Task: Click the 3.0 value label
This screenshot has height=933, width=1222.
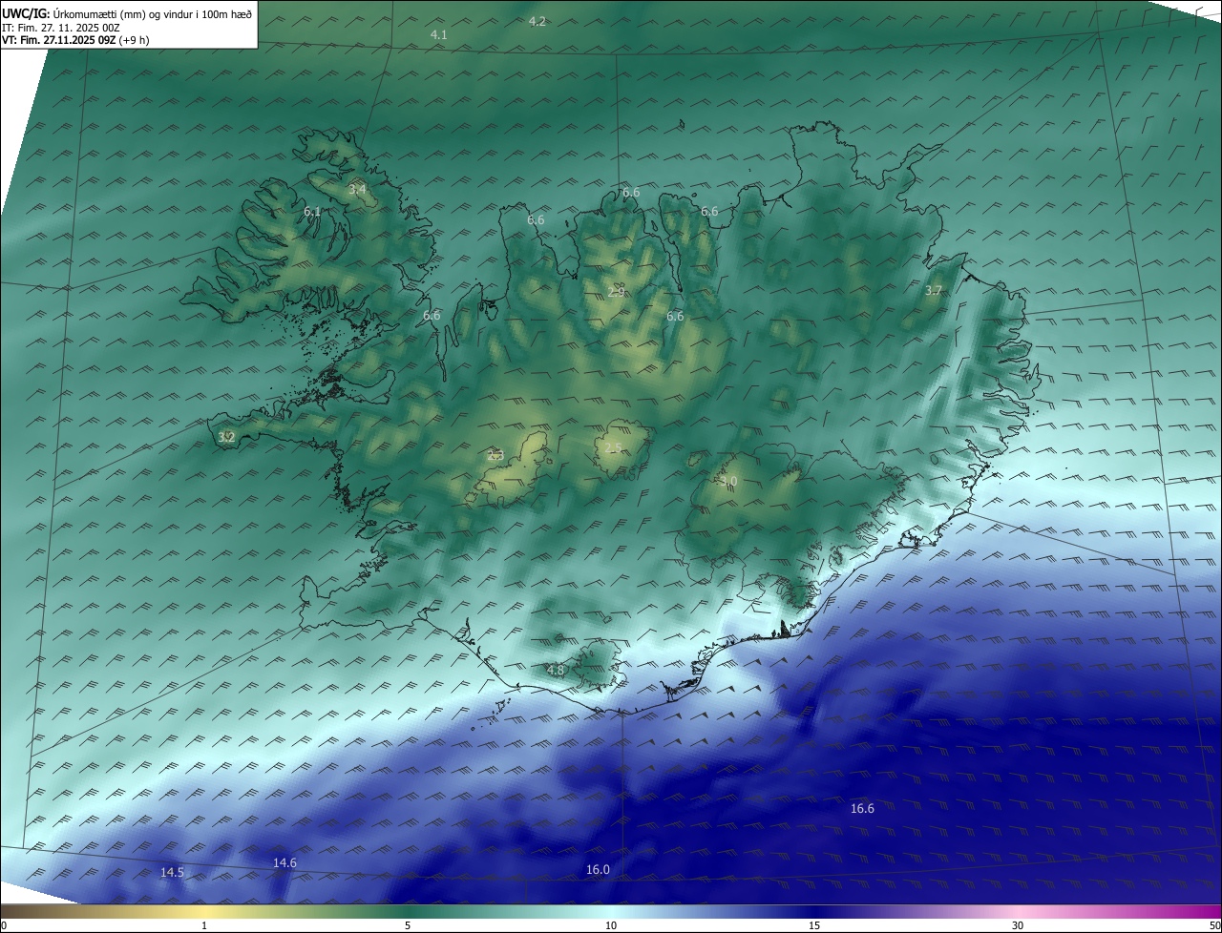Action: point(729,480)
